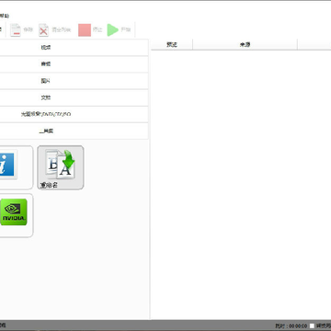Expand the Video (视频) category
Viewport: 331px width, 331px height.
[x=74, y=48]
